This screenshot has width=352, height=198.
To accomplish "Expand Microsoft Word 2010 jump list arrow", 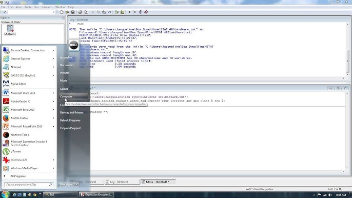I will (53, 93).
